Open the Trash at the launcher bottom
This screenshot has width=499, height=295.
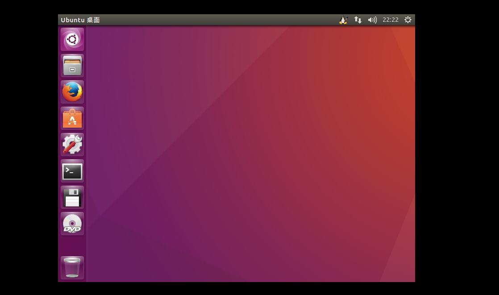[72, 267]
